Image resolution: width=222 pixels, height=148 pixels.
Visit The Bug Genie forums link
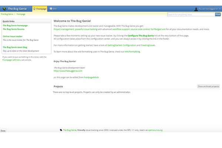click(x=14, y=29)
